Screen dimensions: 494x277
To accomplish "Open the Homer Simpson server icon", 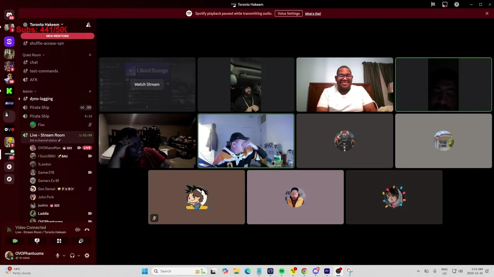I will click(9, 142).
